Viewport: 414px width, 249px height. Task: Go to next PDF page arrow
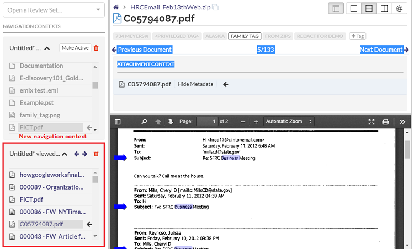coord(171,121)
